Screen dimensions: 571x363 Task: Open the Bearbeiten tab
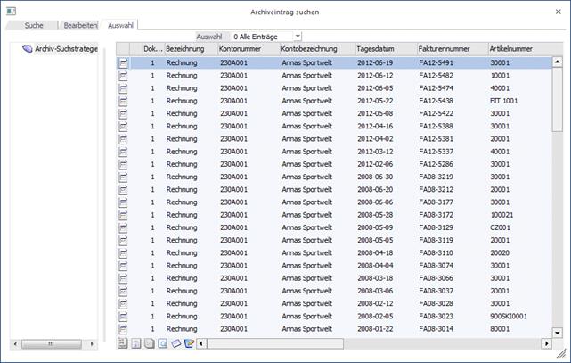pos(78,25)
